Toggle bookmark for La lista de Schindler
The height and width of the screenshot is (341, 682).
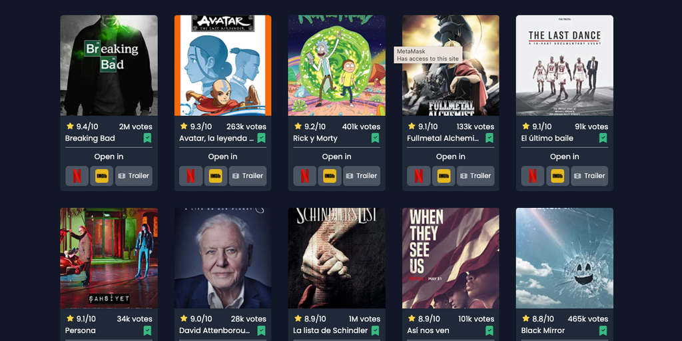click(x=375, y=330)
